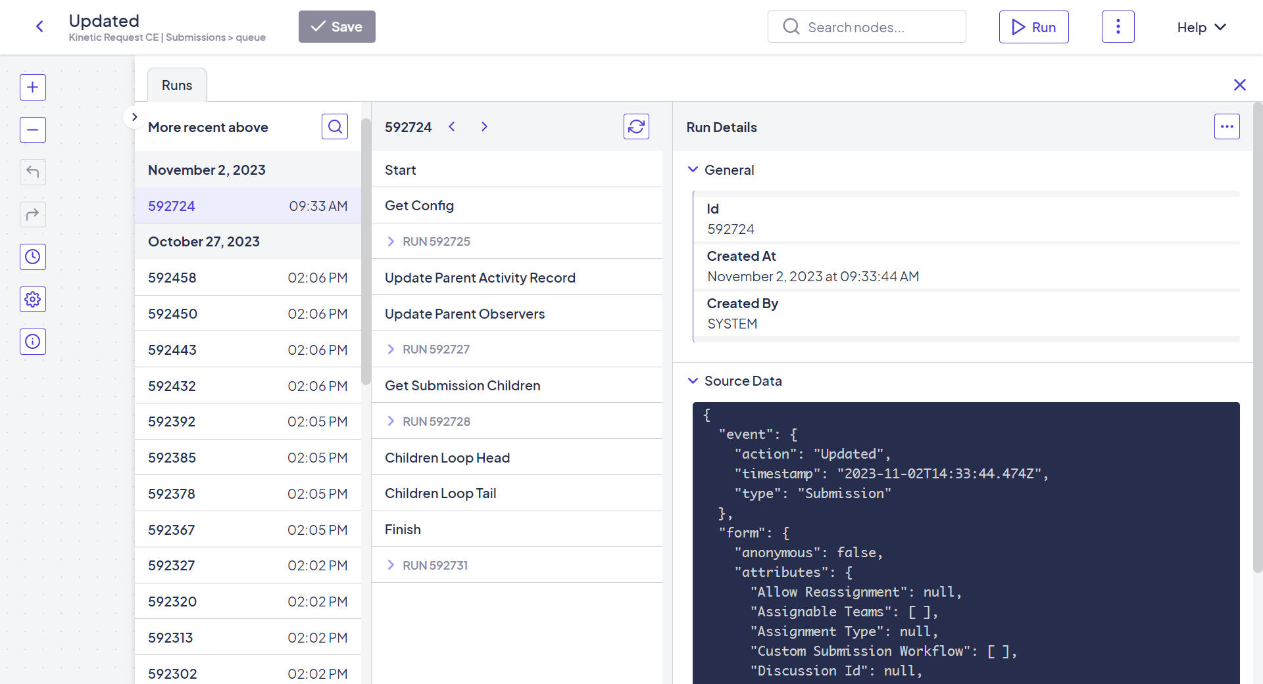Viewport: 1263px width, 684px height.
Task: Open the Start task
Action: point(517,170)
